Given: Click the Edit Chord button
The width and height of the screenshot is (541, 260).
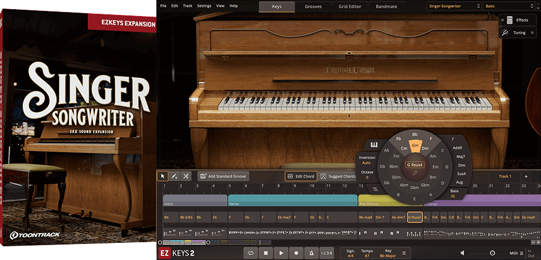Looking at the screenshot, I should 301,176.
